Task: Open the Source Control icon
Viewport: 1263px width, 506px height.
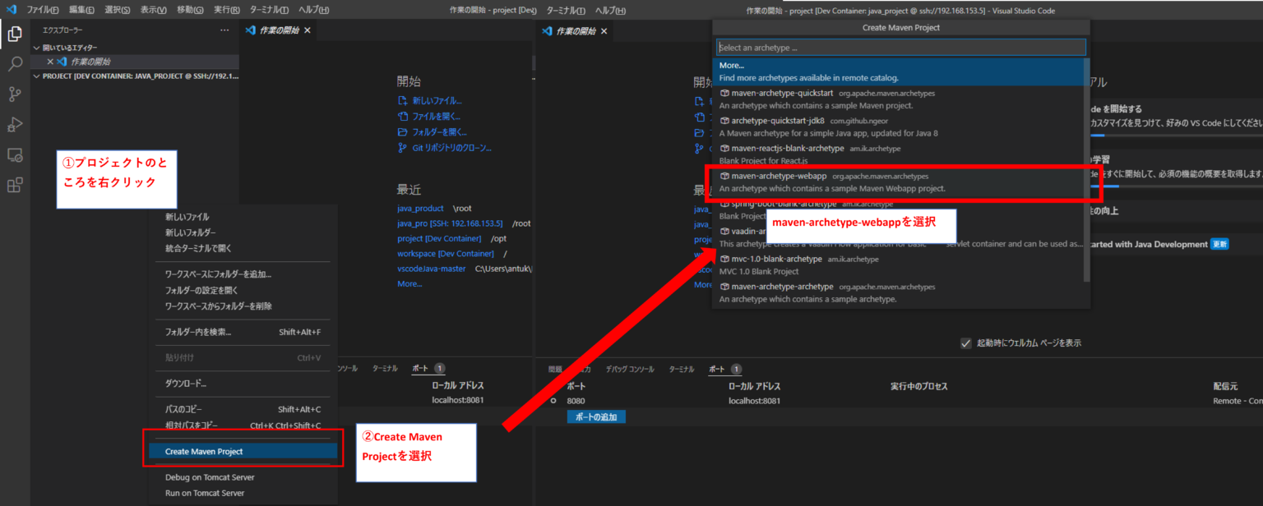Action: click(13, 94)
